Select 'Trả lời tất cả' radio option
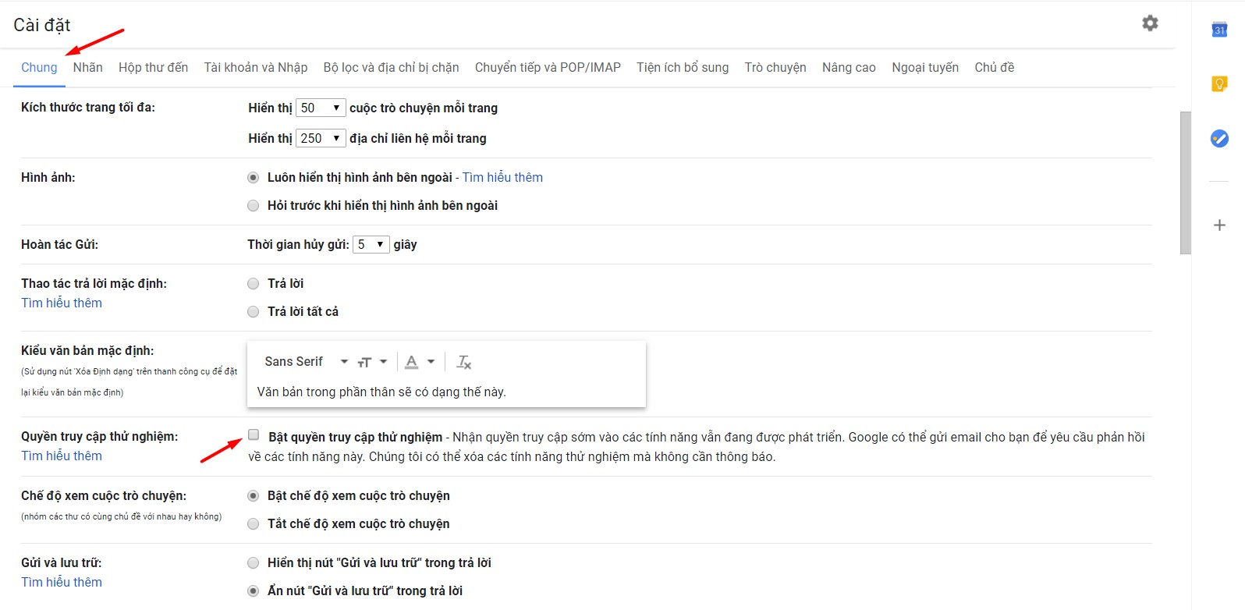The height and width of the screenshot is (610, 1245). tap(253, 312)
